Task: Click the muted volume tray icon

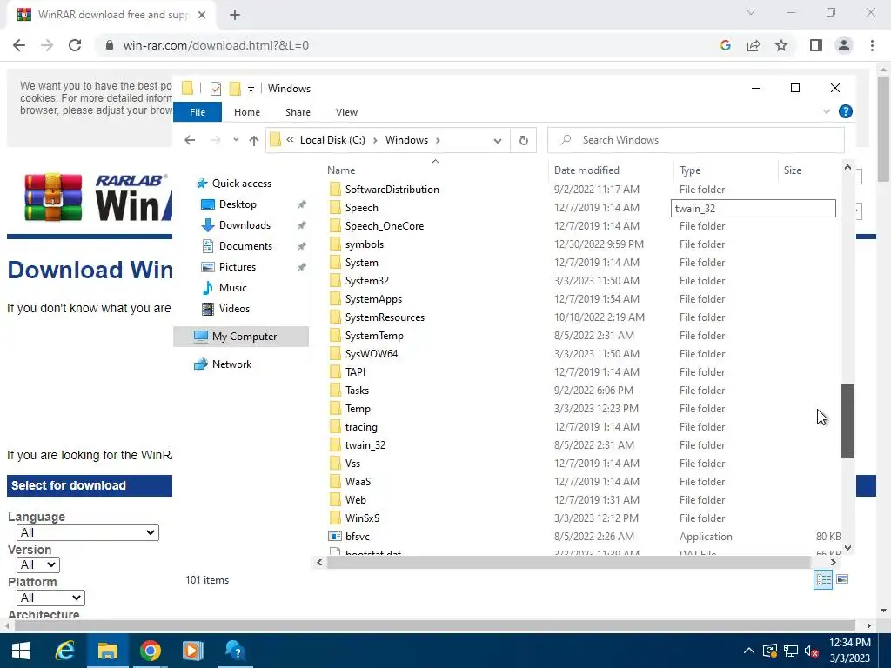Action: point(811,651)
